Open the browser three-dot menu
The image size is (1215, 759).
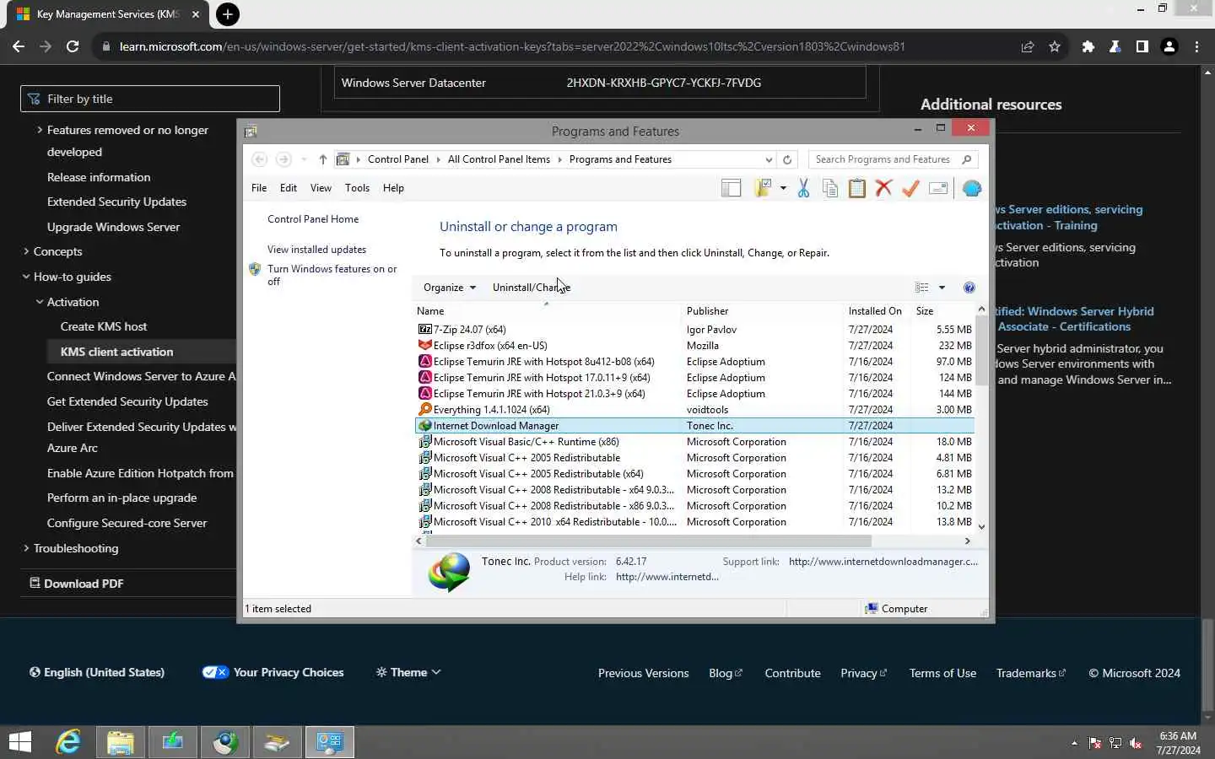pyautogui.click(x=1196, y=46)
